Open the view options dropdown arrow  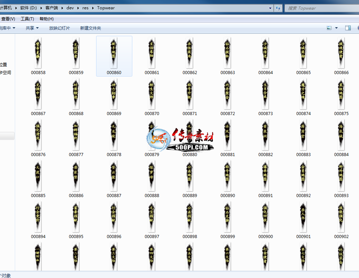(336, 28)
